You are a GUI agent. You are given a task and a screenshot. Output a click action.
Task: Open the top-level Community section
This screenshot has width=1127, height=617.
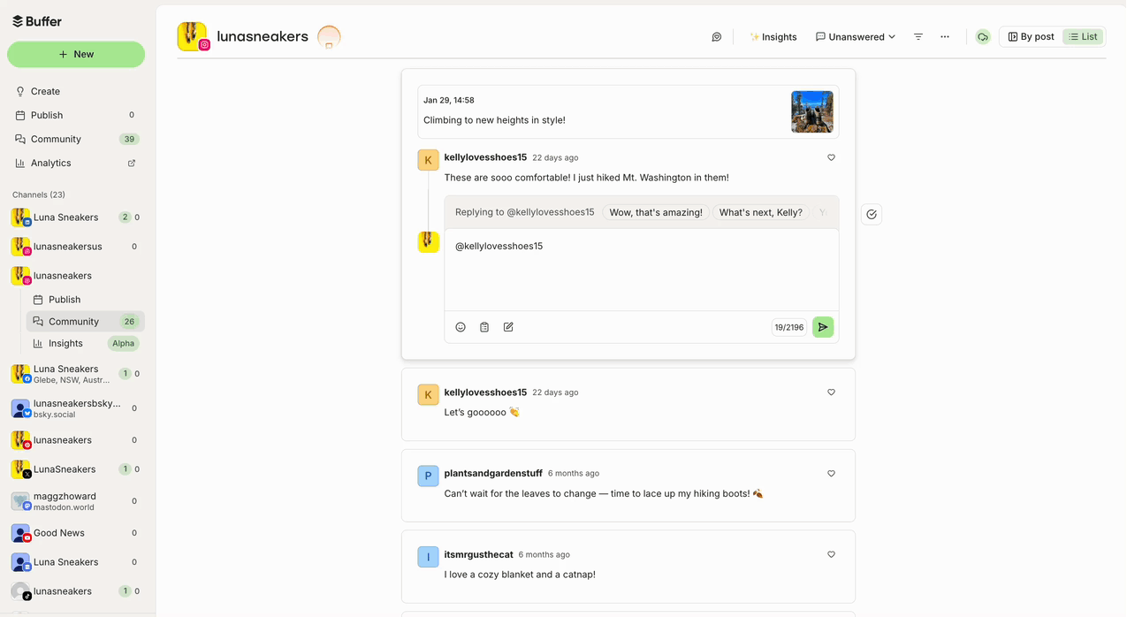[76, 139]
